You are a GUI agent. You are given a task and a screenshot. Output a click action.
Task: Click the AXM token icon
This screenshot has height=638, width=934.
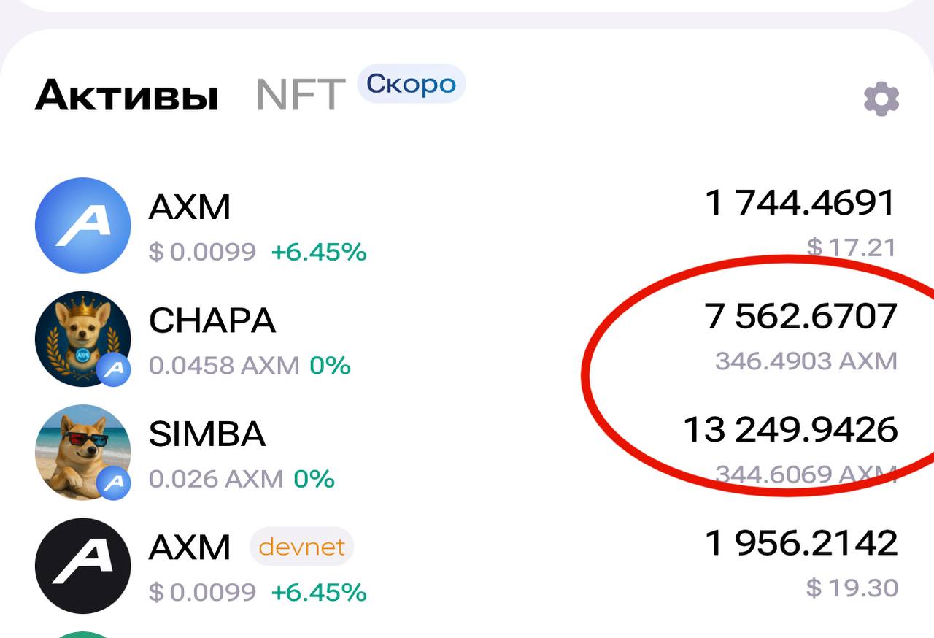pyautogui.click(x=82, y=225)
